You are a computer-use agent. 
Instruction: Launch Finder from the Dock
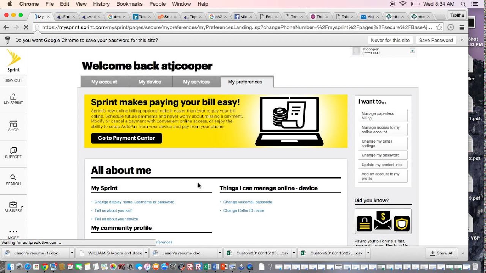click(x=10, y=267)
